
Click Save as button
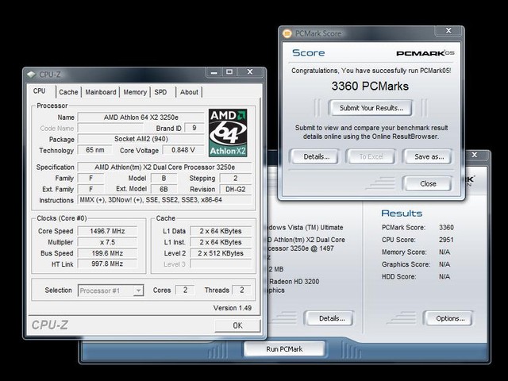click(x=429, y=157)
